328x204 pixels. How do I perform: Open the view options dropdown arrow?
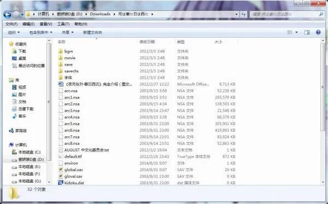296,32
